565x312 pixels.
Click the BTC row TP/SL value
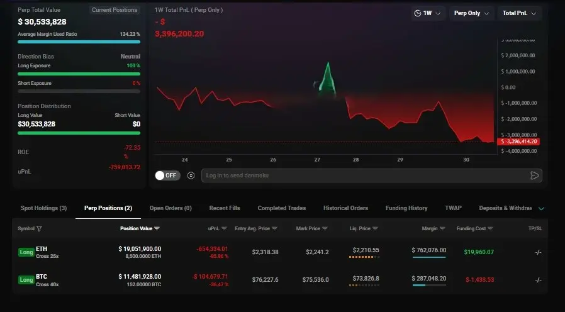(x=539, y=280)
